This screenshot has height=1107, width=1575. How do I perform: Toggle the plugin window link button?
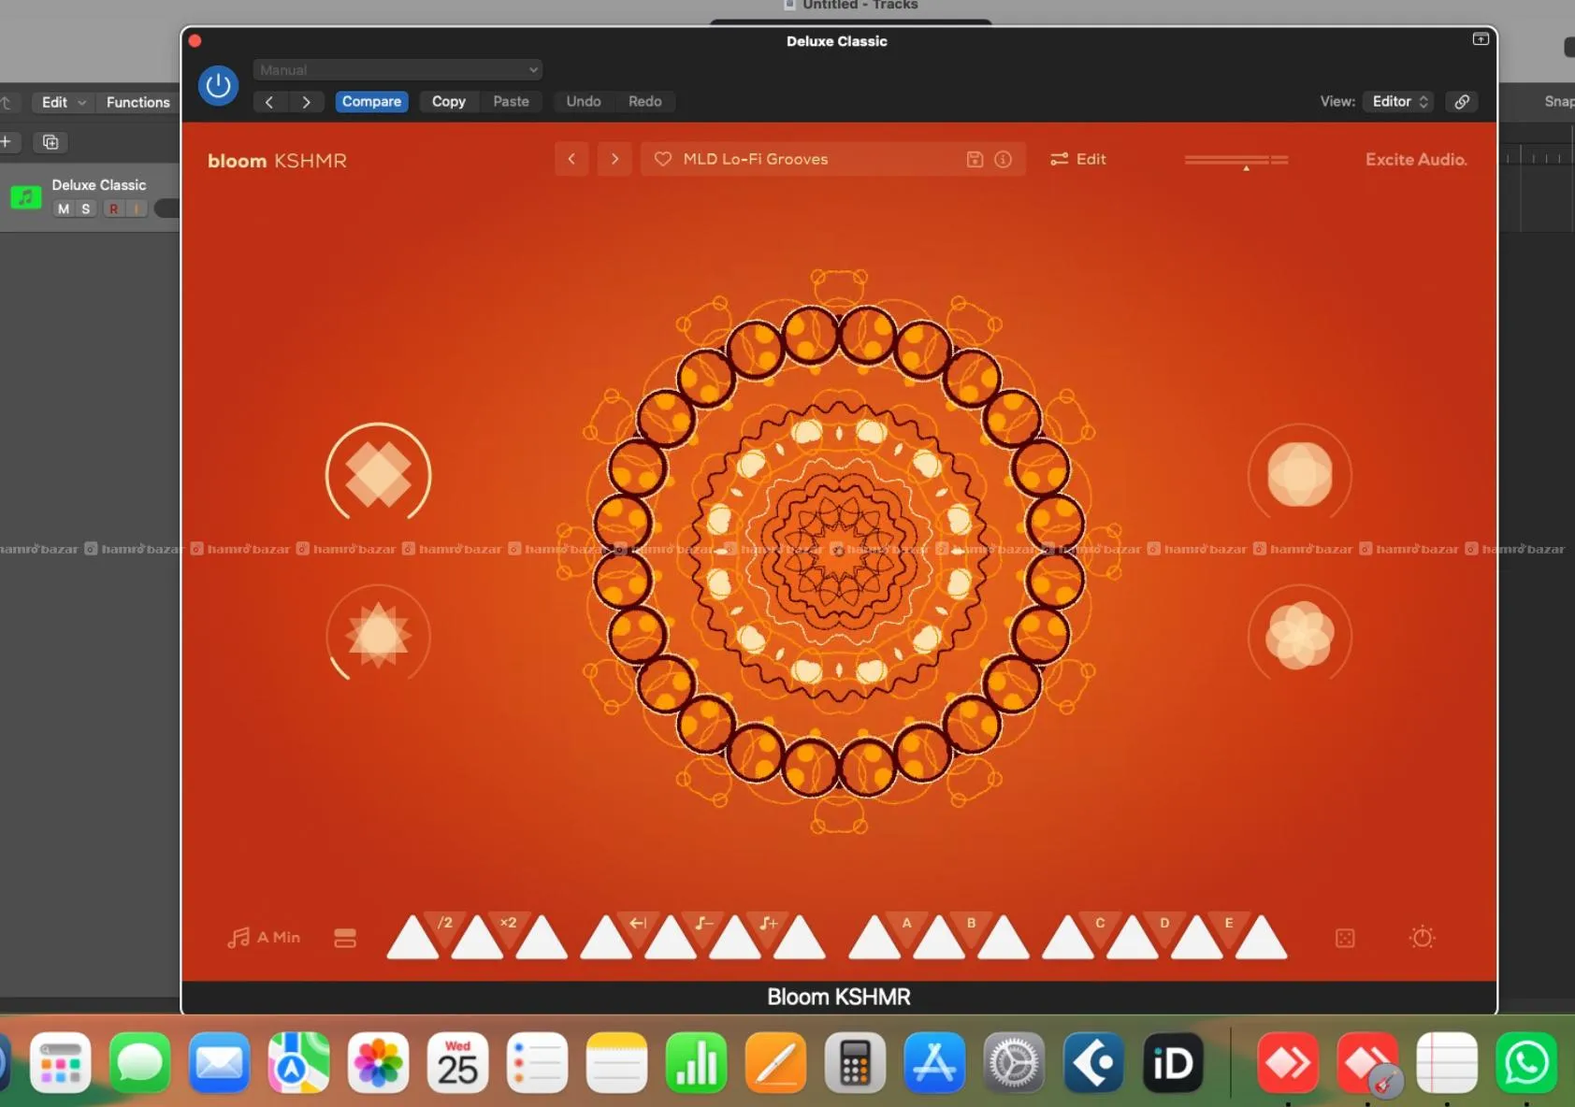1462,102
